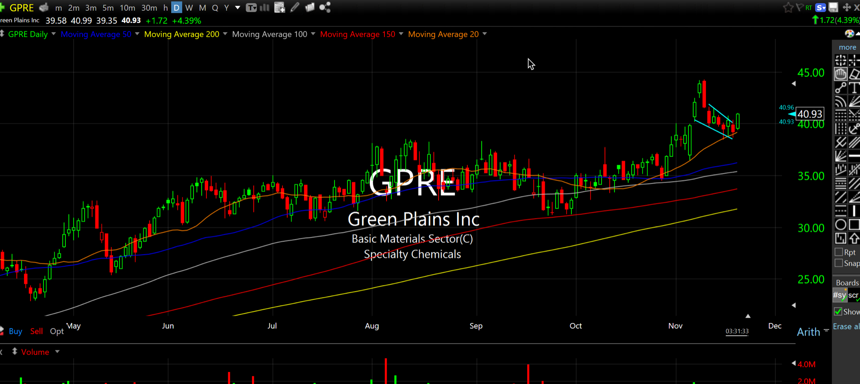
Task: Open the blue S dropdown button
Action: point(821,7)
